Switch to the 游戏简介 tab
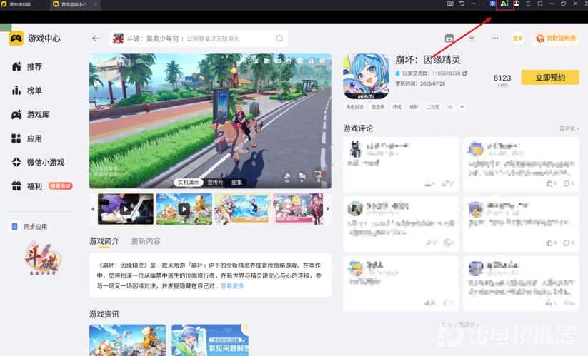This screenshot has width=588, height=356. click(x=104, y=241)
